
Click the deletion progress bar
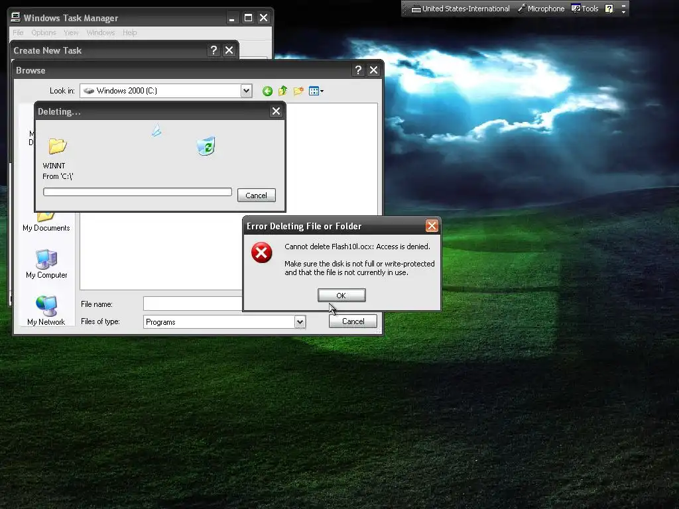[137, 192]
